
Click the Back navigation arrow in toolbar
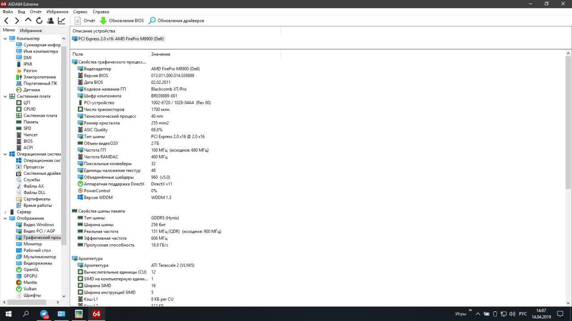coord(6,21)
